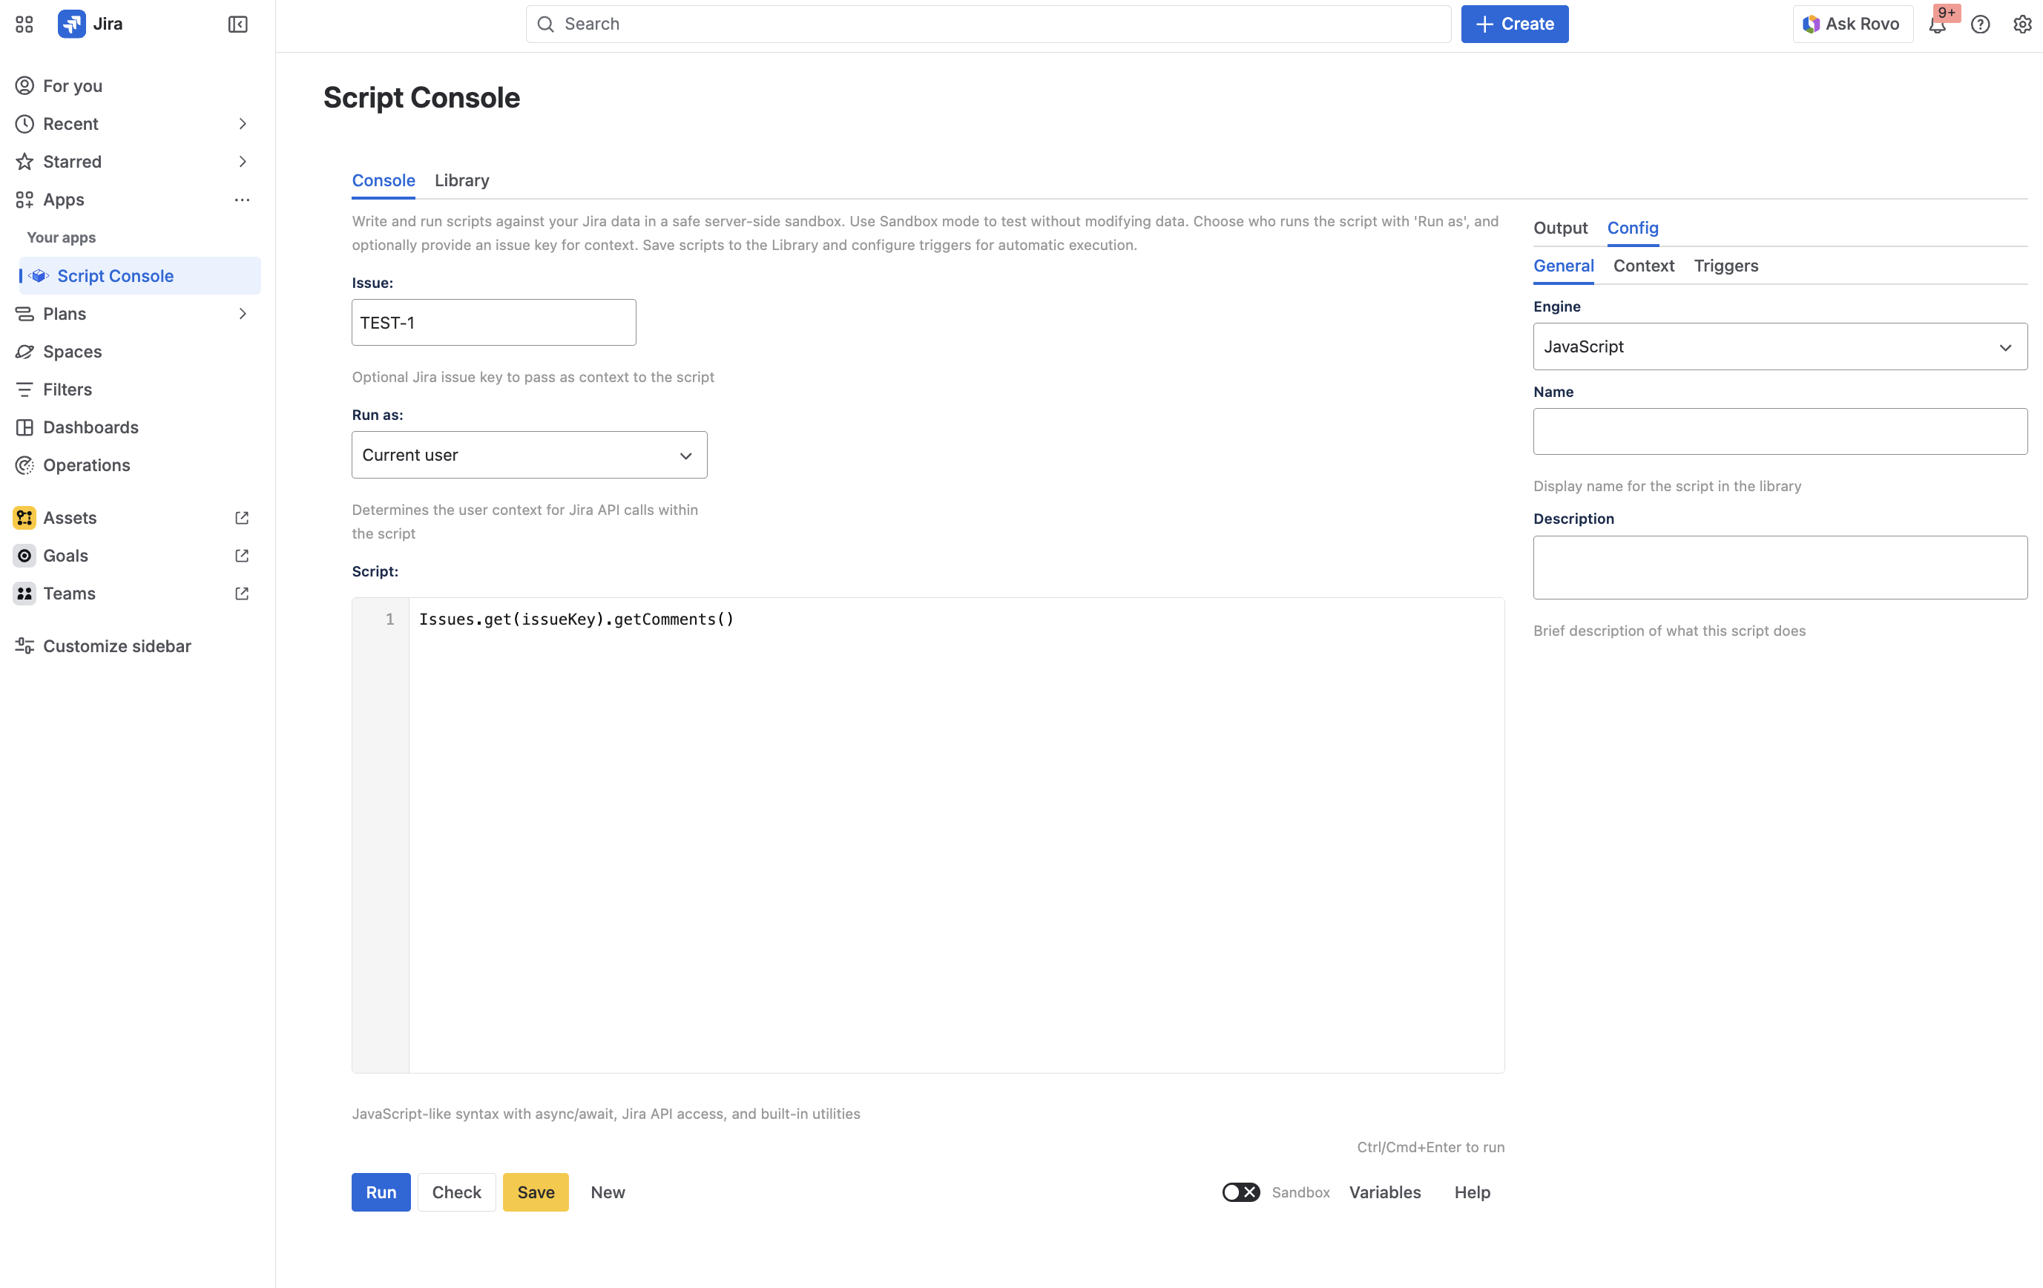Open Assets external link icon
The height and width of the screenshot is (1288, 2043).
click(242, 518)
